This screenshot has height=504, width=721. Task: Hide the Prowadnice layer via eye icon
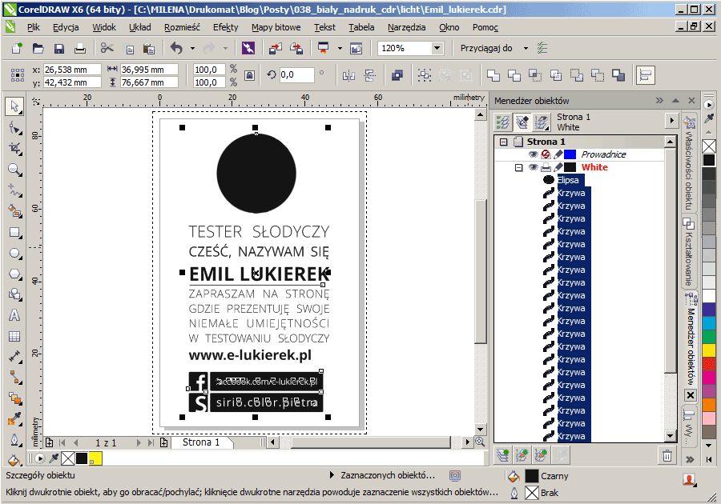(x=534, y=154)
